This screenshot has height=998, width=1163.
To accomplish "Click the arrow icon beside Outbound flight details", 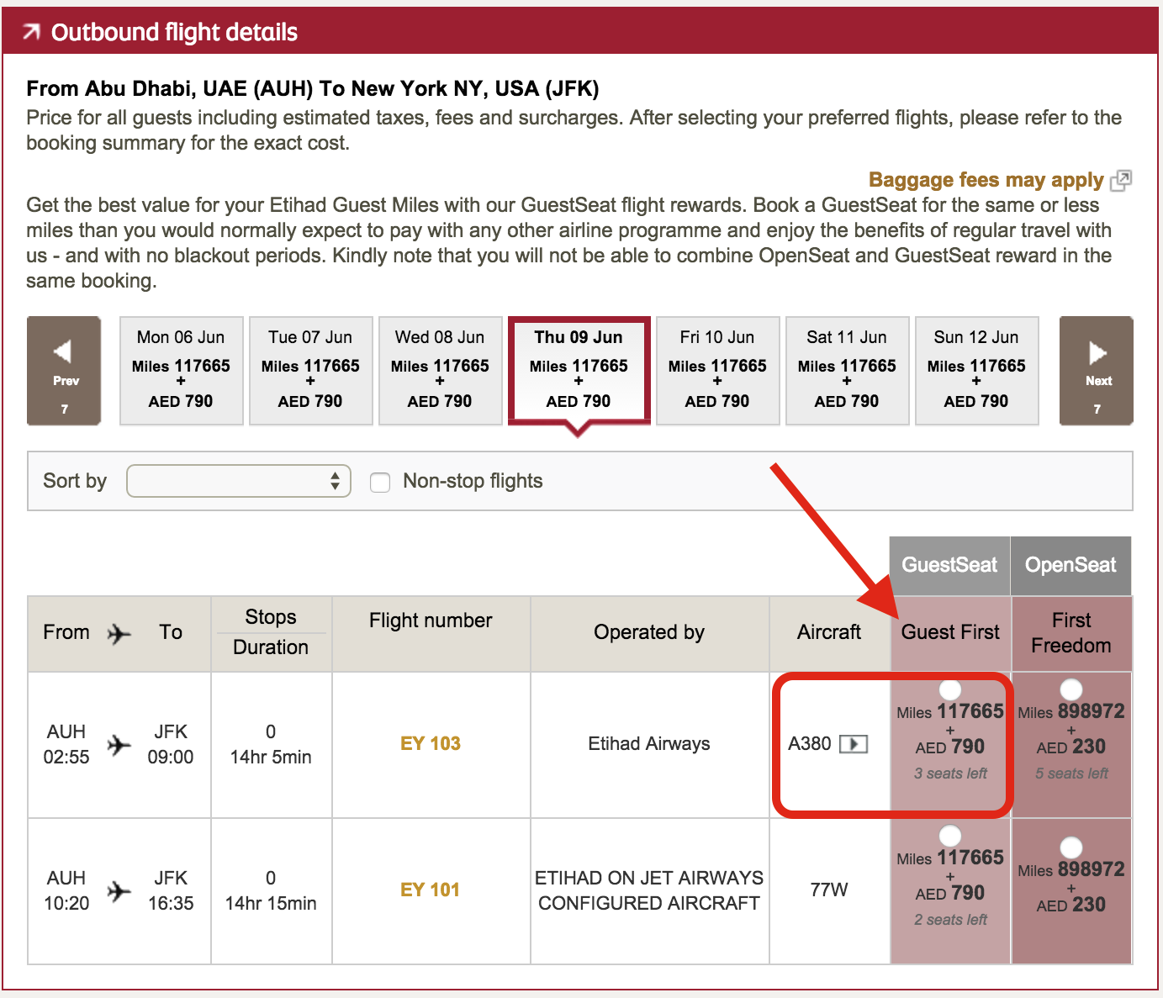I will coord(31,32).
